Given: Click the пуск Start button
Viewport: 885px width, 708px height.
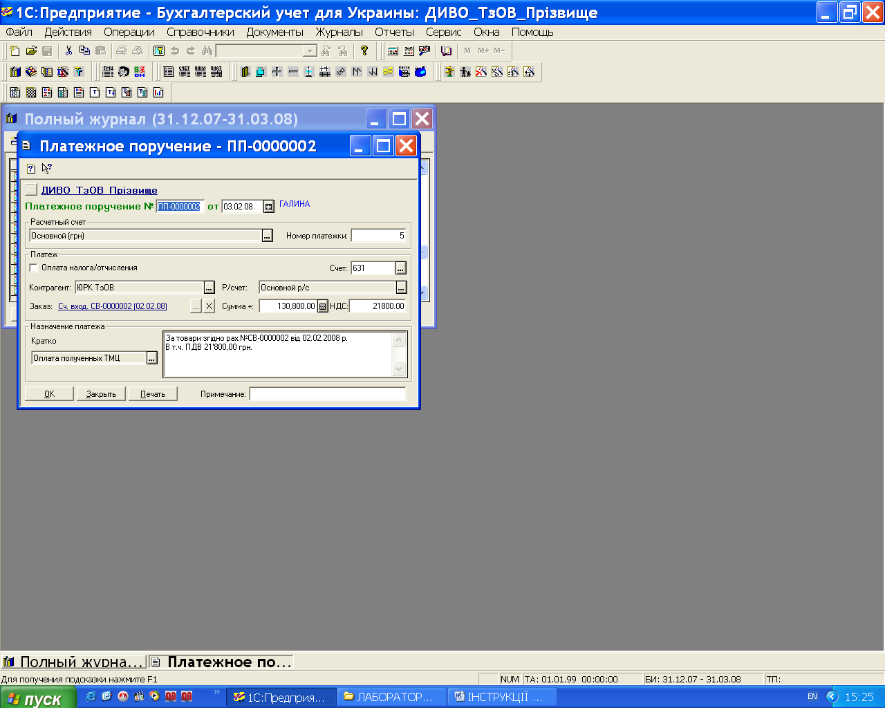Looking at the screenshot, I should pyautogui.click(x=38, y=698).
